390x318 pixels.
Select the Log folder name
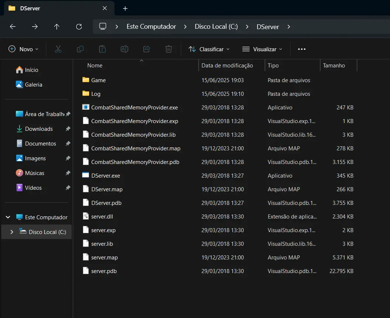coord(96,94)
